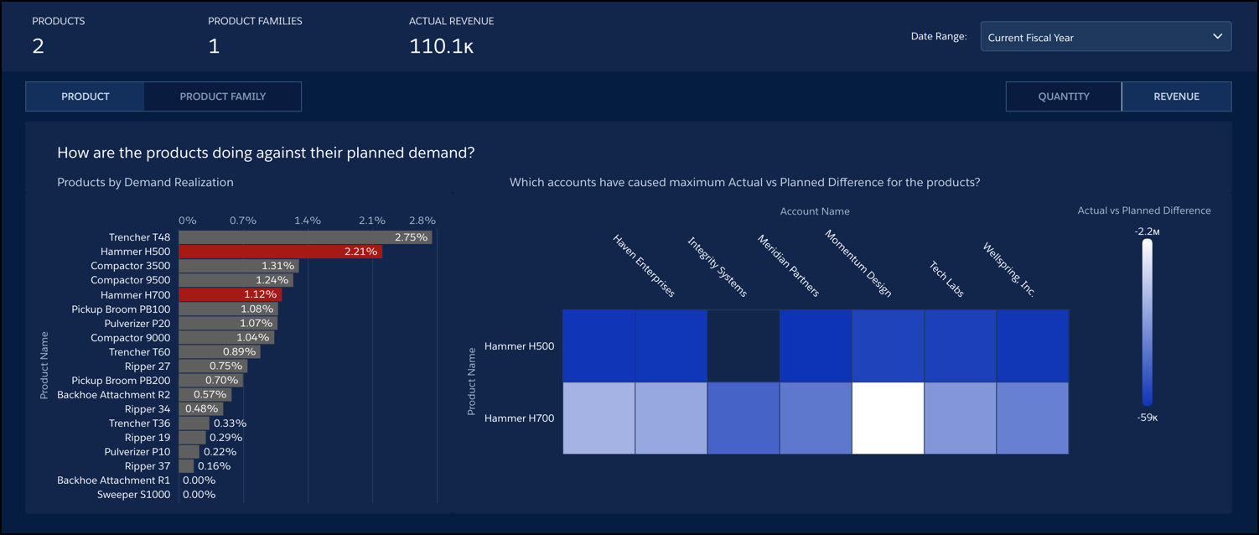The height and width of the screenshot is (535, 1259).
Task: Click the Actual vs Planned Difference legend bar
Action: pyautogui.click(x=1147, y=323)
